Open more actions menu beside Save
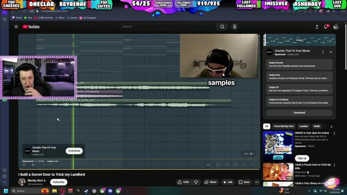The height and width of the screenshot is (195, 347). coord(257,182)
